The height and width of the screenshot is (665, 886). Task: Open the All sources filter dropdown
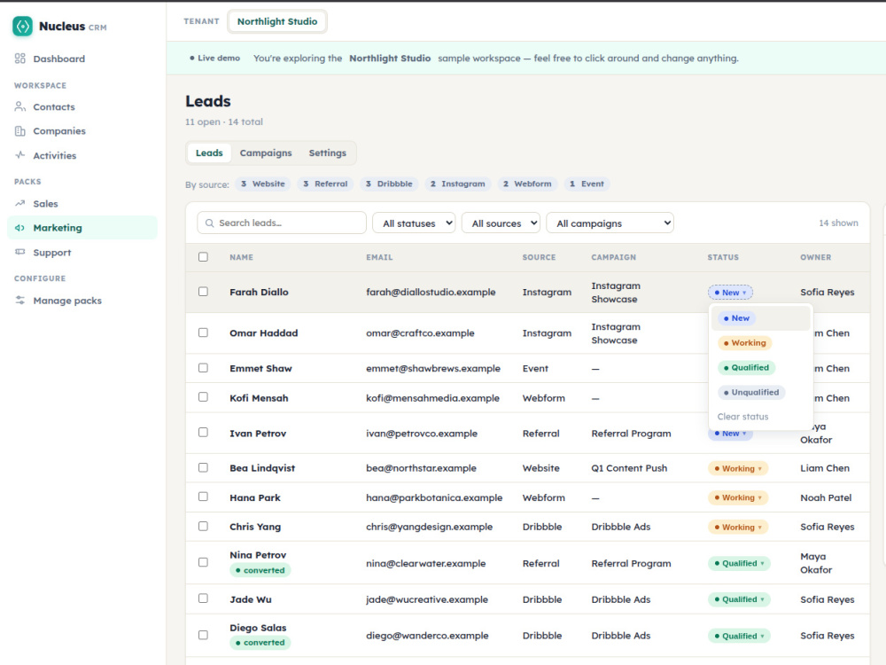(501, 223)
